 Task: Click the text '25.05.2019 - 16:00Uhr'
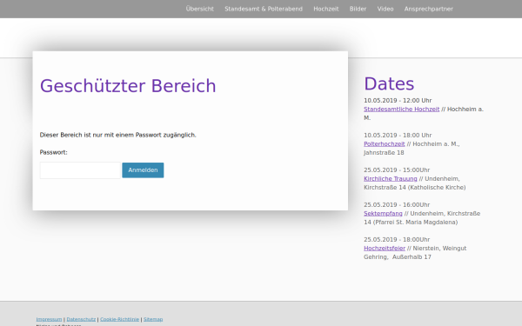coord(397,205)
